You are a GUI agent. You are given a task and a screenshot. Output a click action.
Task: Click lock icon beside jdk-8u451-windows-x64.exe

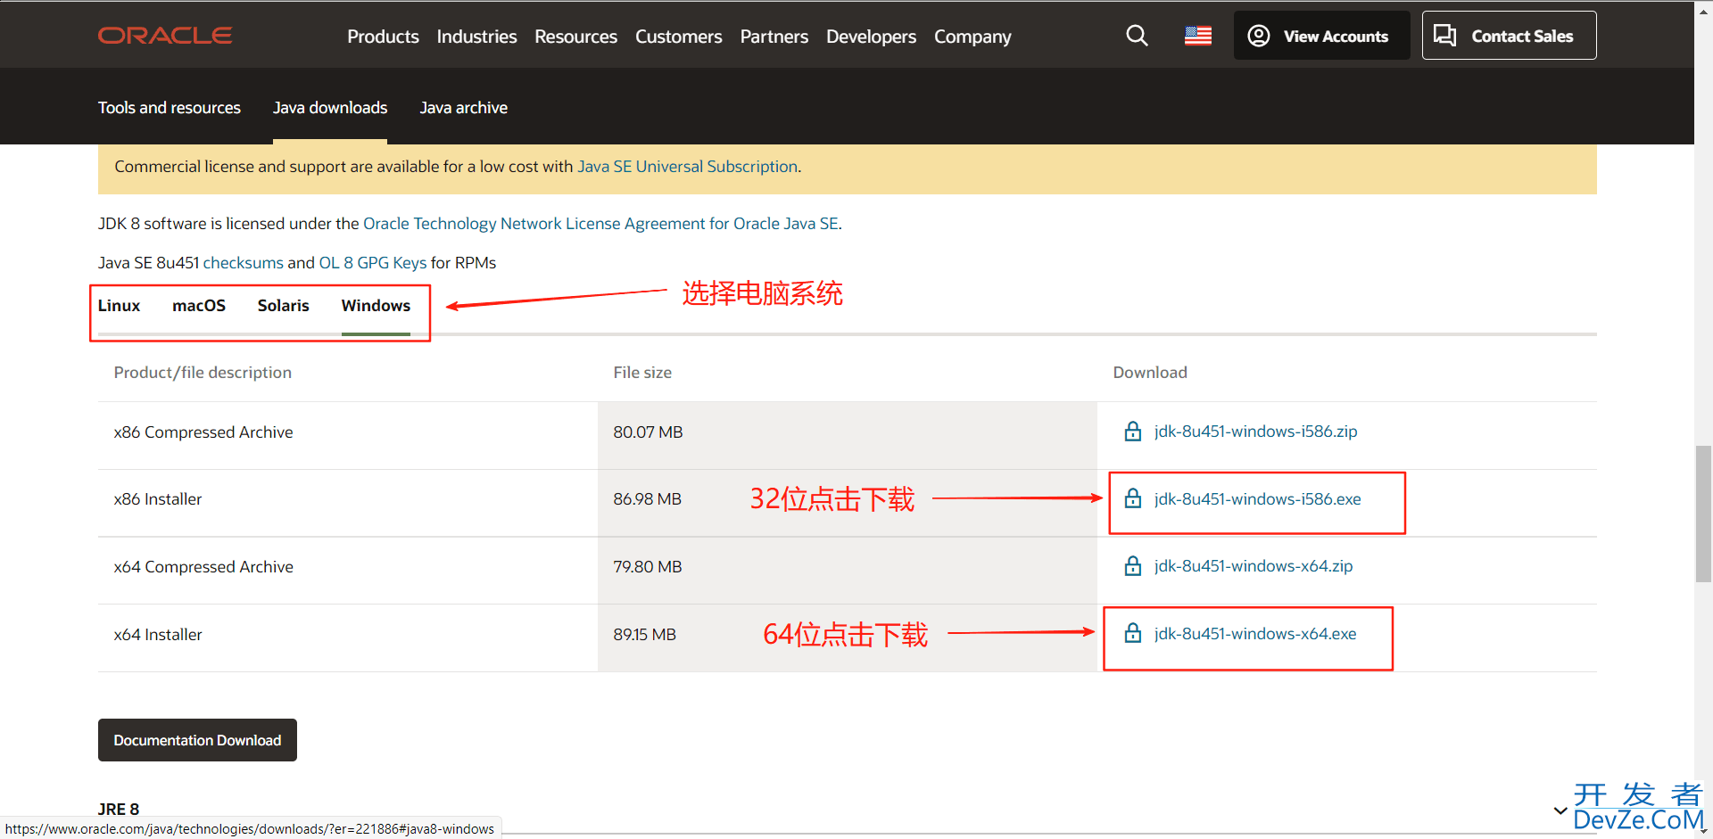click(x=1133, y=633)
